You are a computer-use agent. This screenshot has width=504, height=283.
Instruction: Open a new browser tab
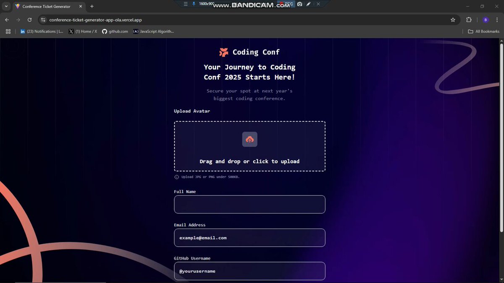click(92, 6)
